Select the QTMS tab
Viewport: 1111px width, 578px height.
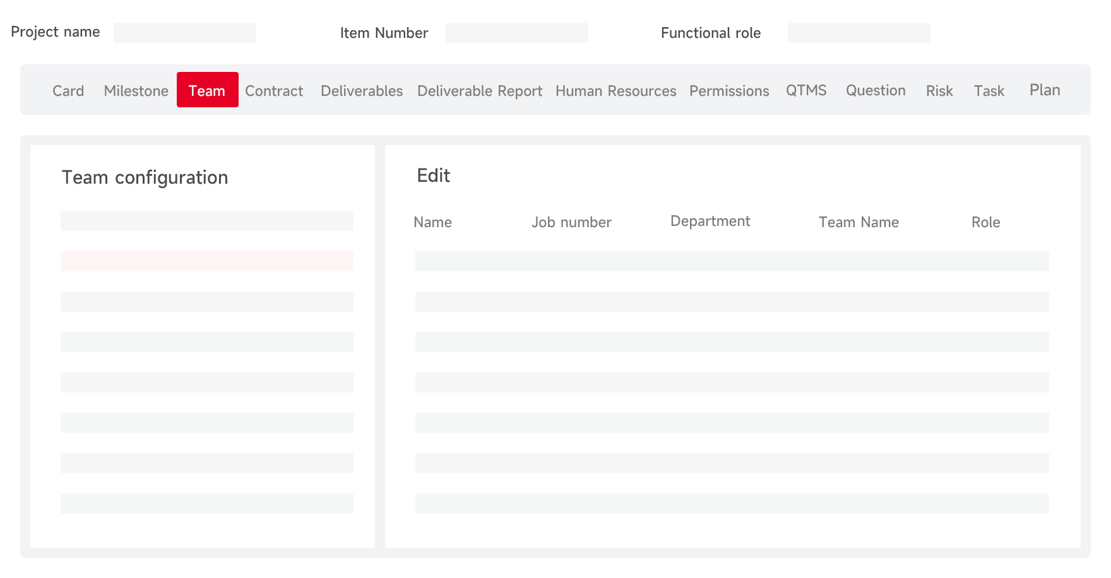pos(806,90)
